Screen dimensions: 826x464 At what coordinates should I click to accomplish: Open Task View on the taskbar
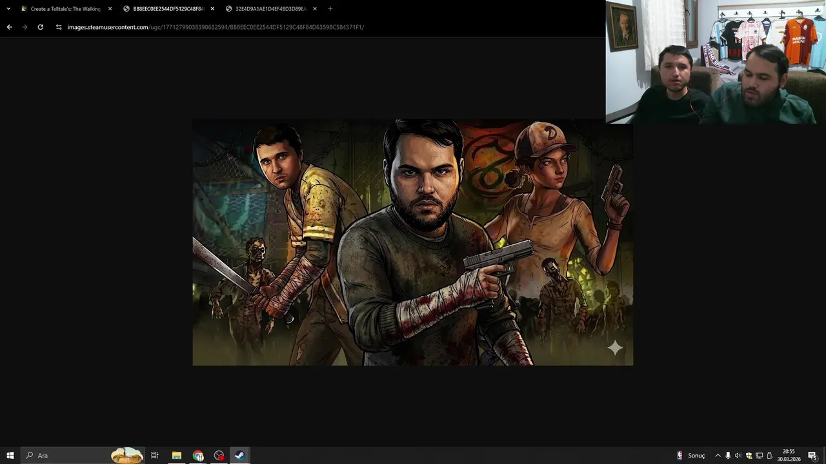pos(155,456)
